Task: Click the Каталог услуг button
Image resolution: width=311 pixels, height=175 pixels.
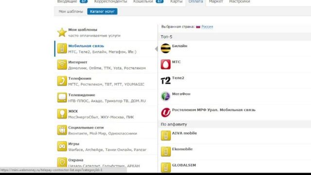Action: click(102, 12)
